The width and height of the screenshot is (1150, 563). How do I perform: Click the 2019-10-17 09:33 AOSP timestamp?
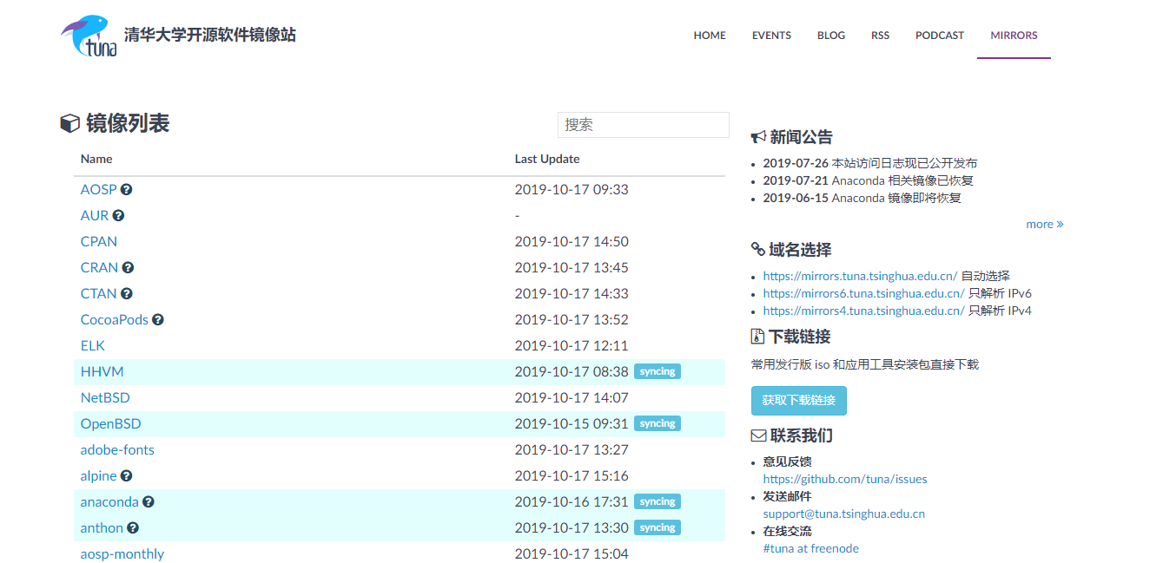(x=572, y=189)
